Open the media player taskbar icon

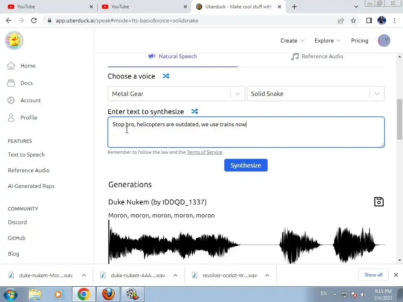(58, 294)
